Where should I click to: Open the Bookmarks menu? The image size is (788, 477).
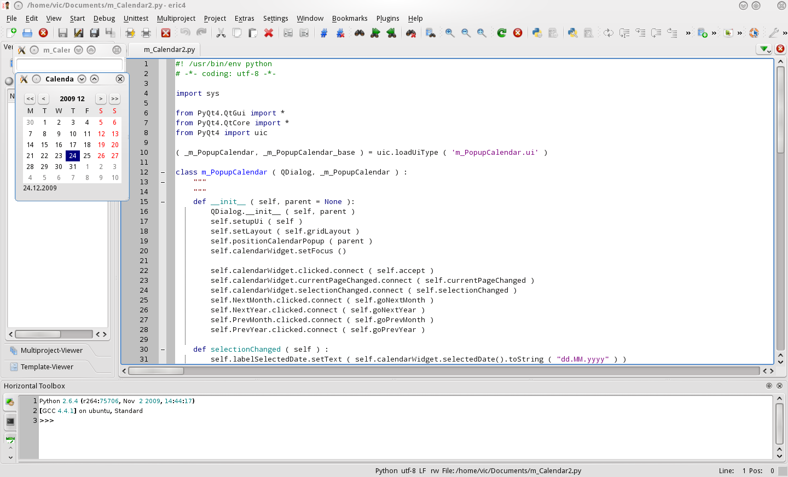click(x=349, y=18)
